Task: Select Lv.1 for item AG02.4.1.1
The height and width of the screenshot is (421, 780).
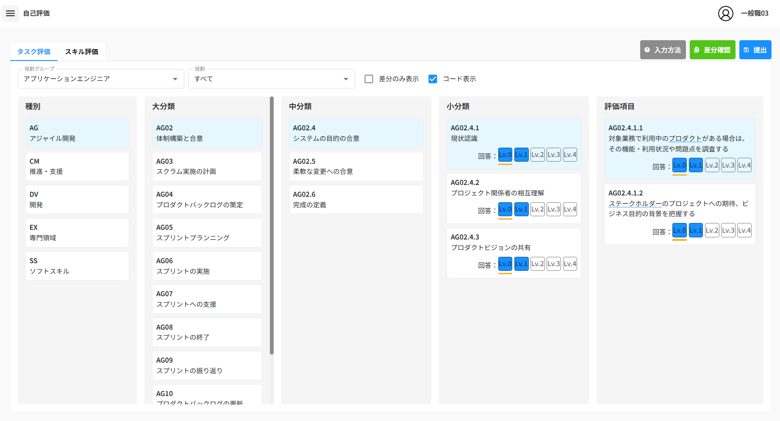Action: [696, 165]
